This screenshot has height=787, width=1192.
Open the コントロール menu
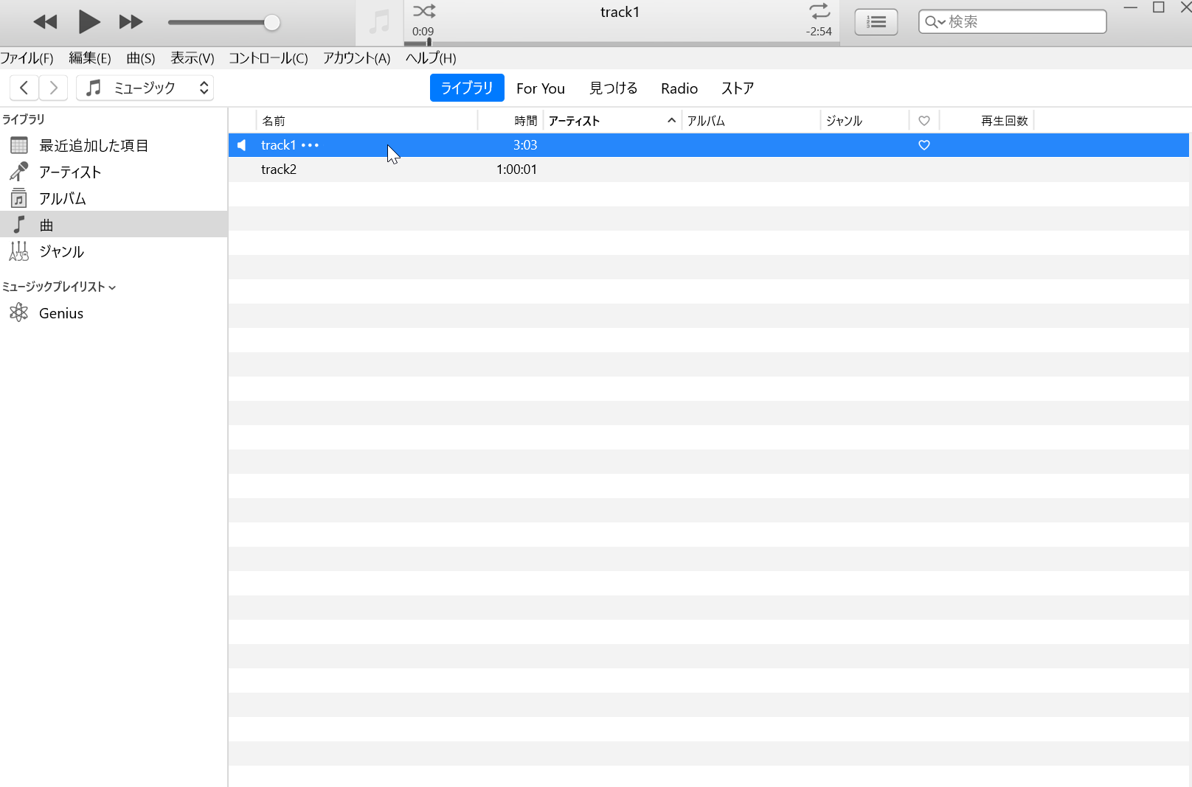[268, 58]
